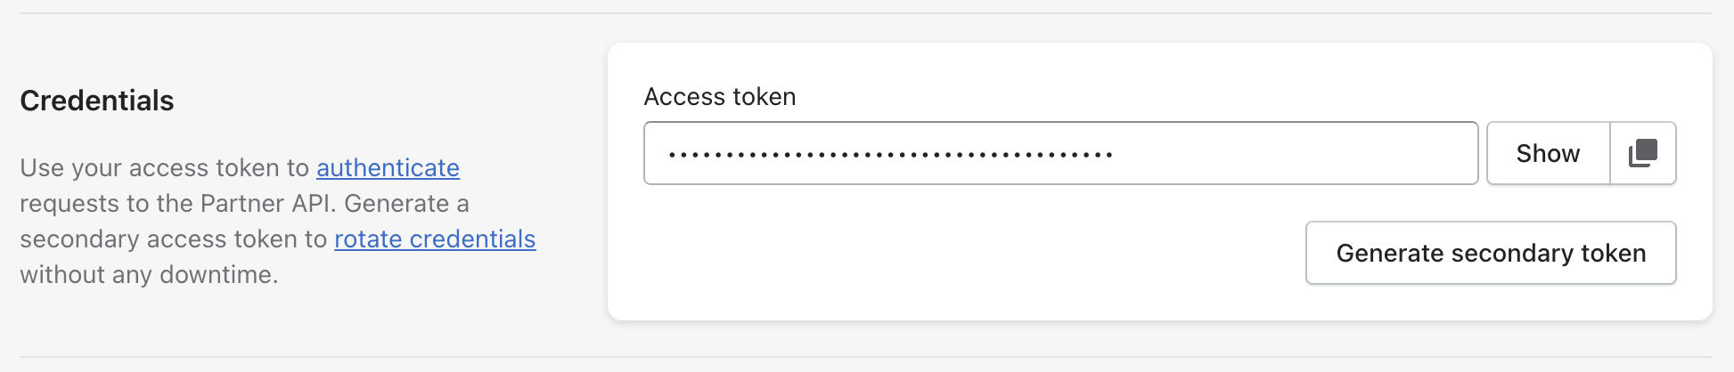Click the clipboard icon beside Show
Screen dimensions: 1734x372
pos(1643,153)
